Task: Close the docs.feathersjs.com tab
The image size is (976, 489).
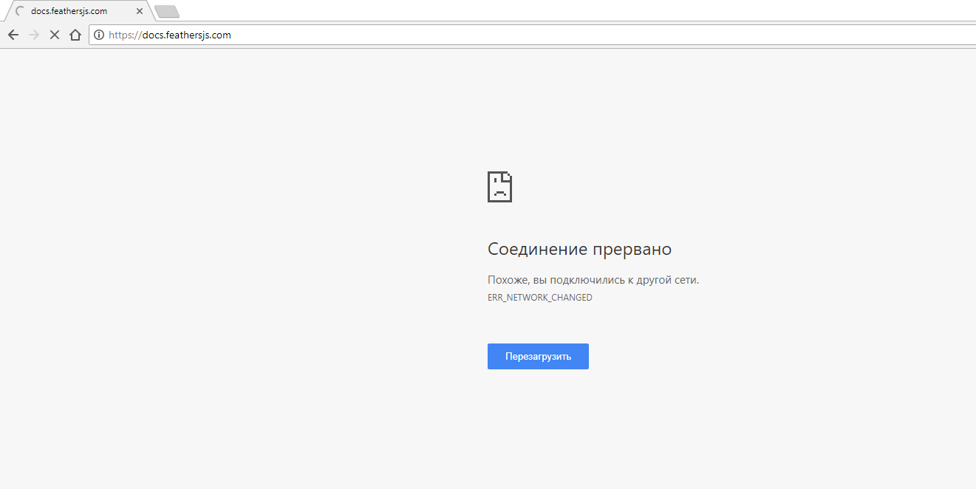Action: coord(140,11)
